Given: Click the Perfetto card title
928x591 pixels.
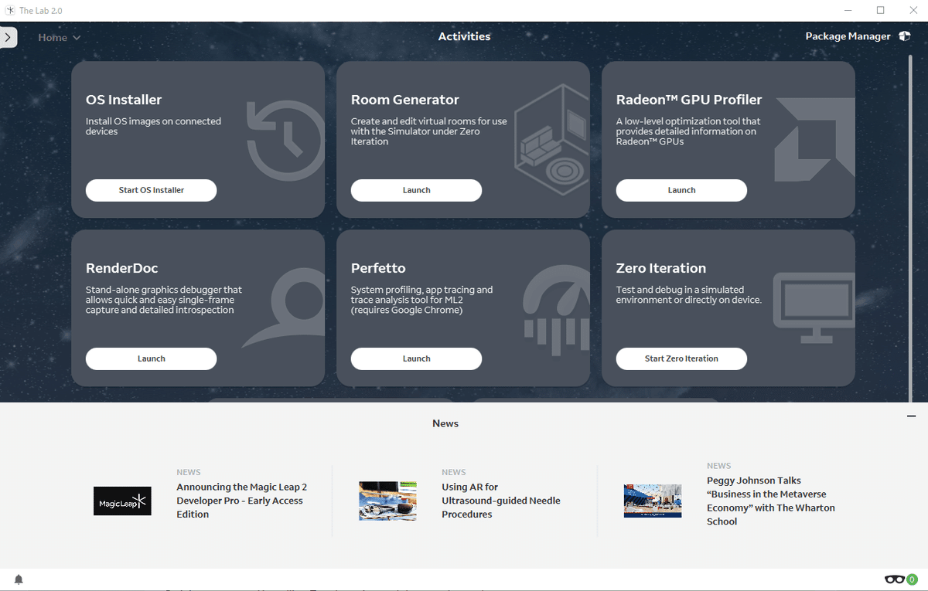Looking at the screenshot, I should coord(378,268).
